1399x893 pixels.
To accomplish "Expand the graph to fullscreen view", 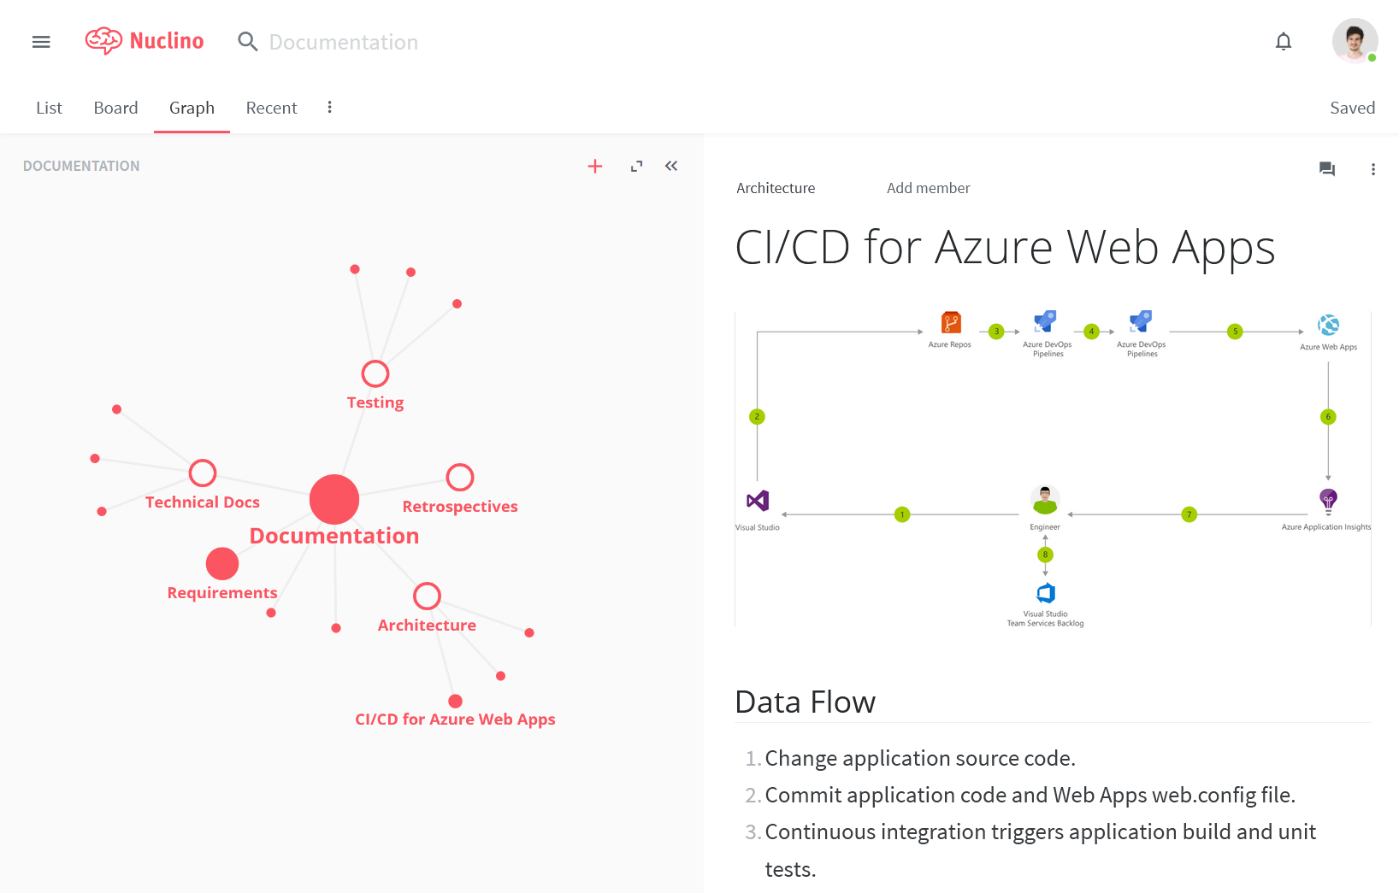I will coord(636,166).
